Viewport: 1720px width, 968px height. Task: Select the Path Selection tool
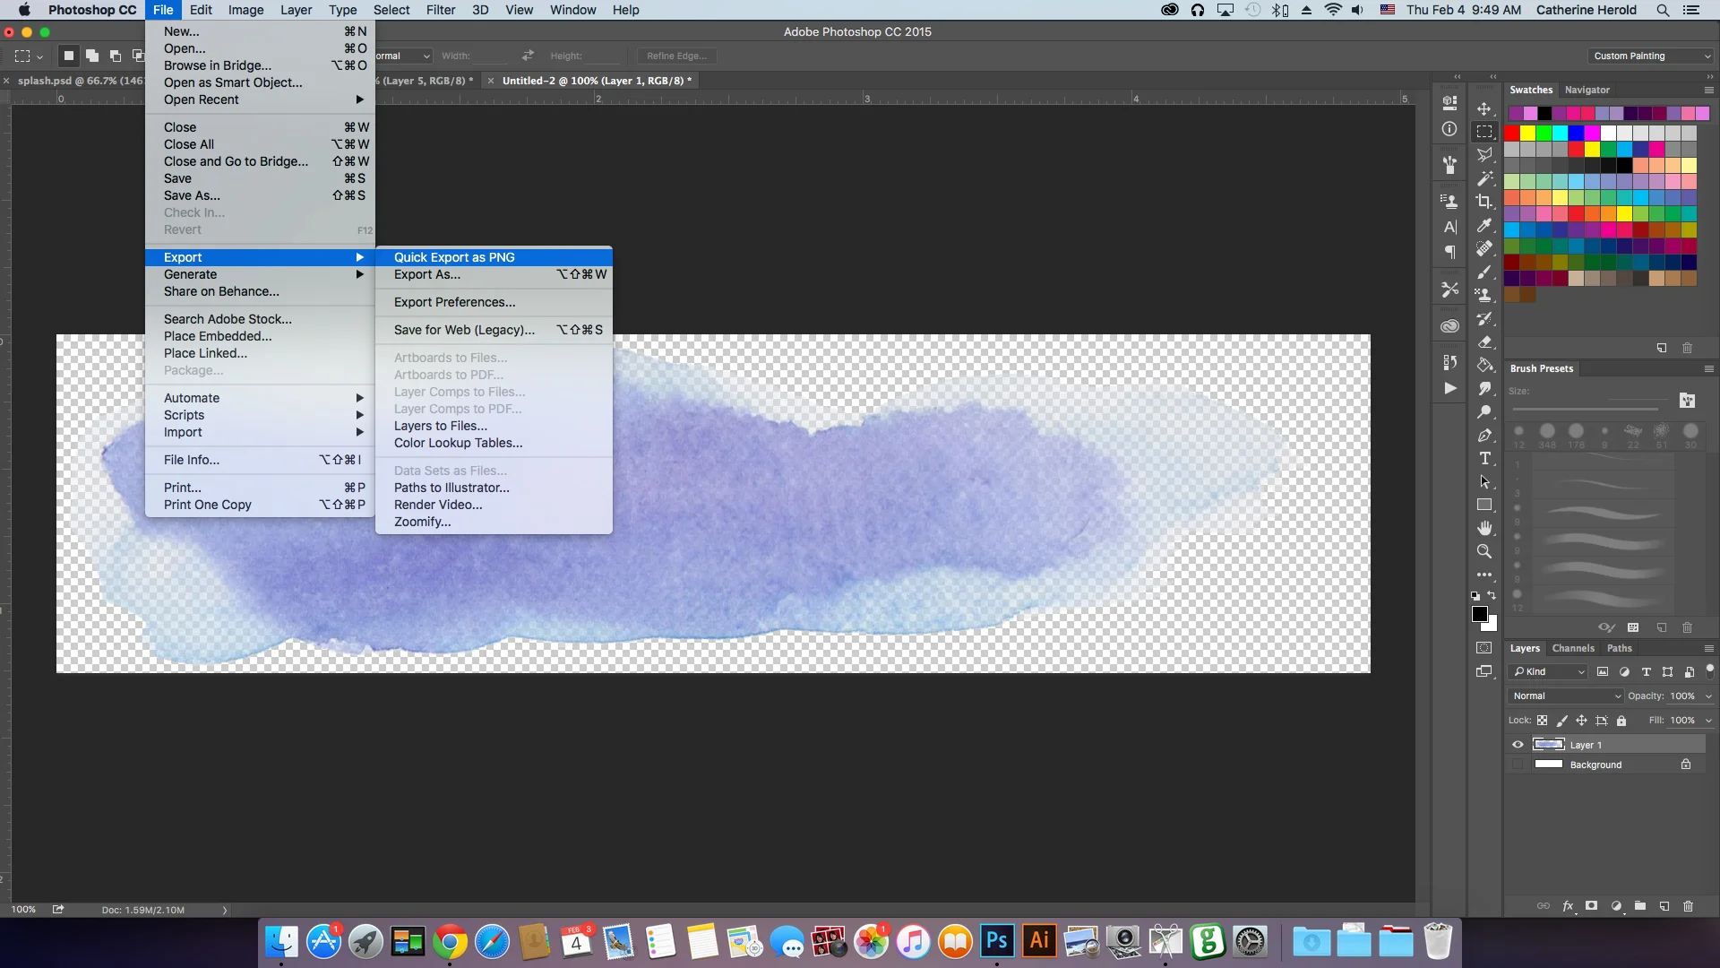point(1484,481)
